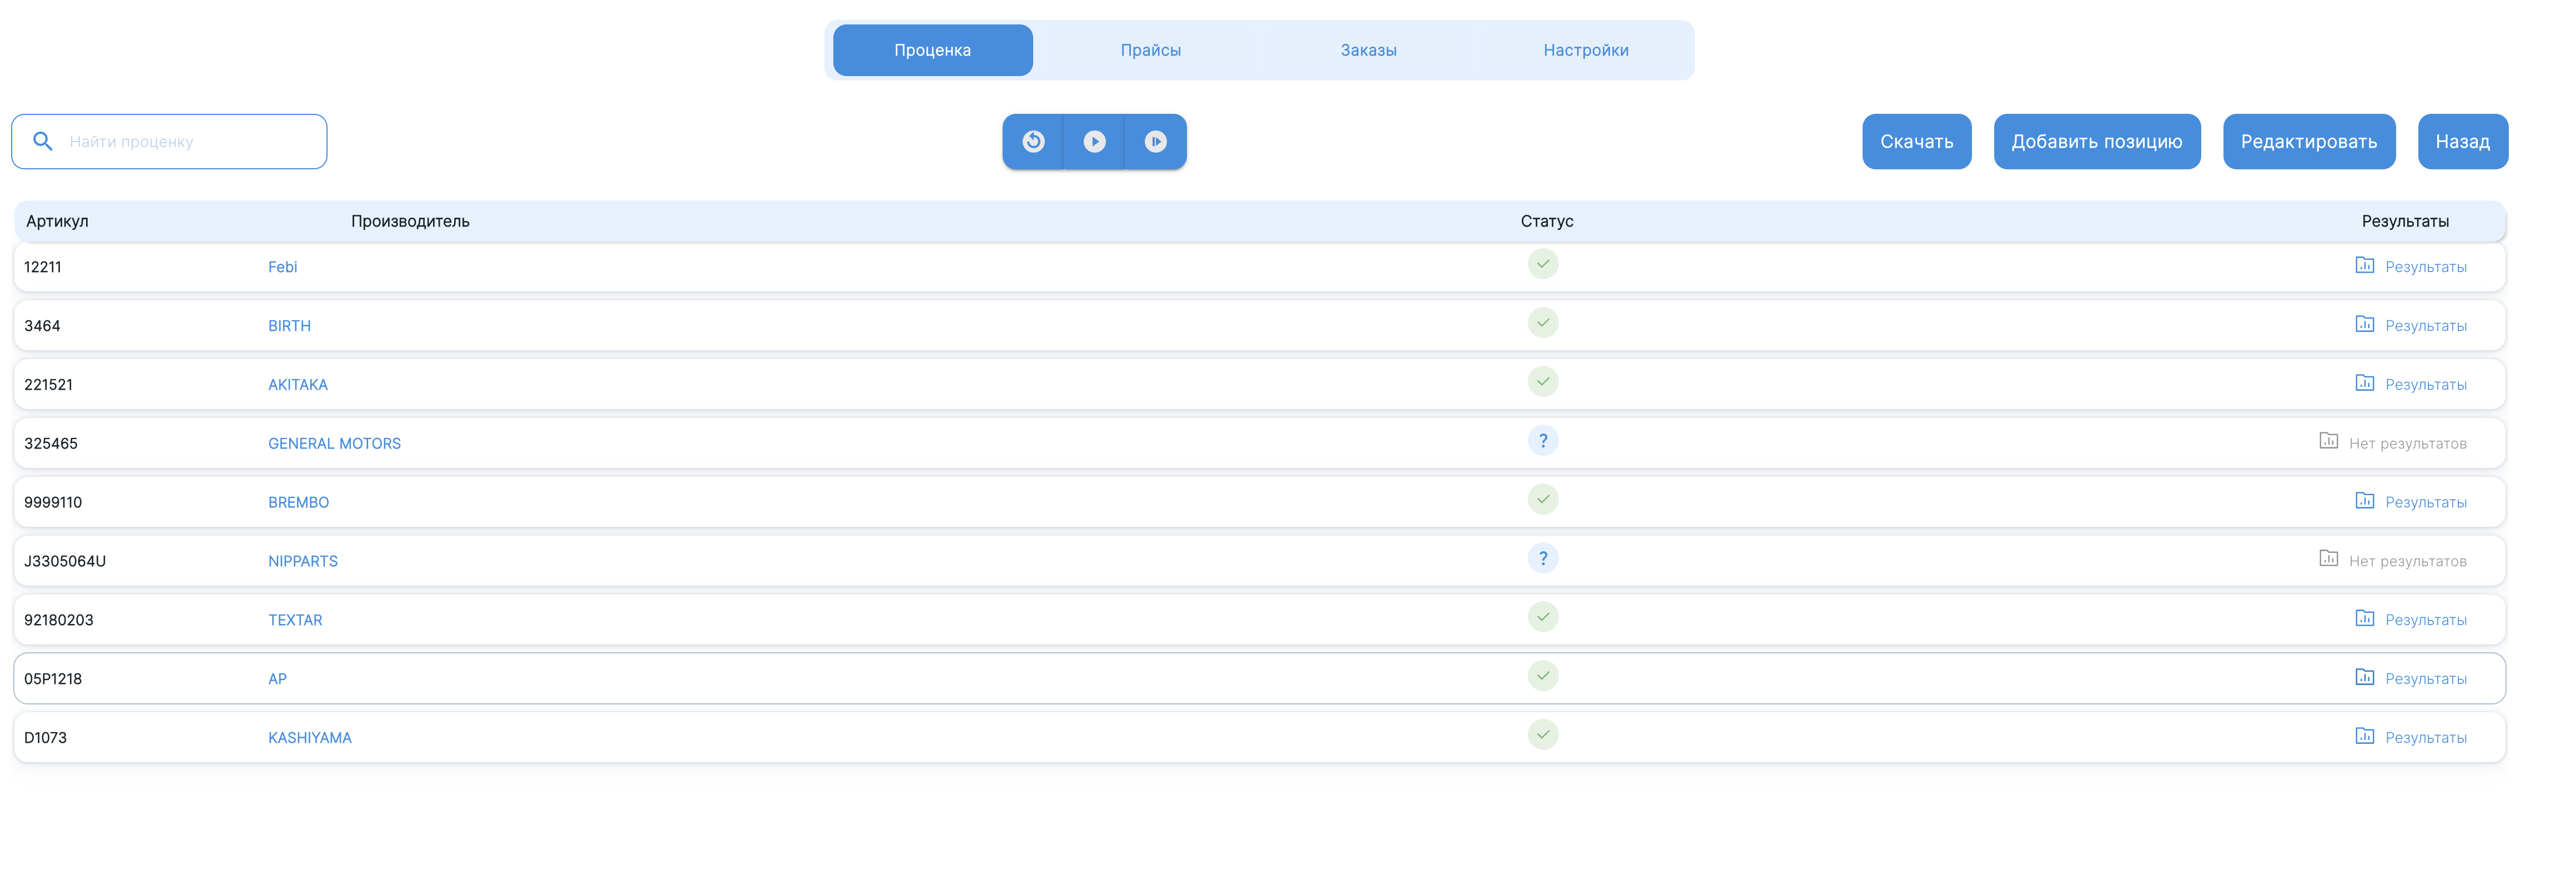
Task: Select article number 3464
Action: click(42, 326)
